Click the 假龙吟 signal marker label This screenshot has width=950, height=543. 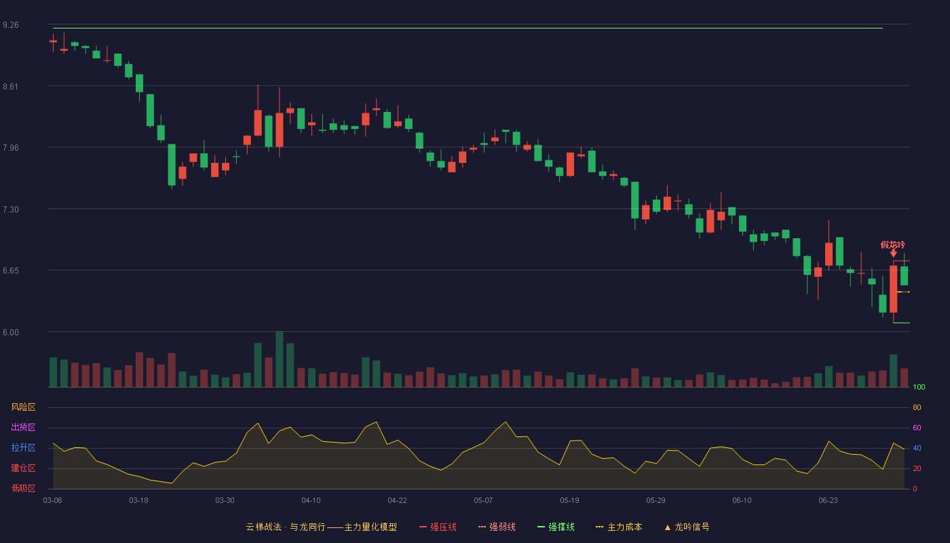pos(893,245)
